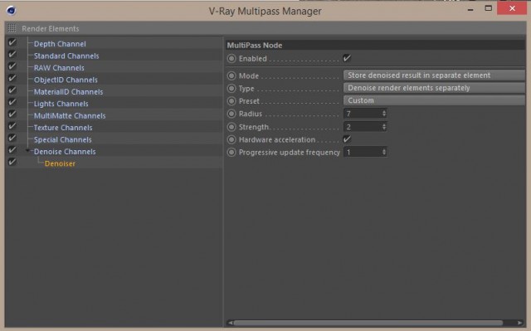531x331 pixels.
Task: Click the Strength stepper arrows
Action: point(384,127)
